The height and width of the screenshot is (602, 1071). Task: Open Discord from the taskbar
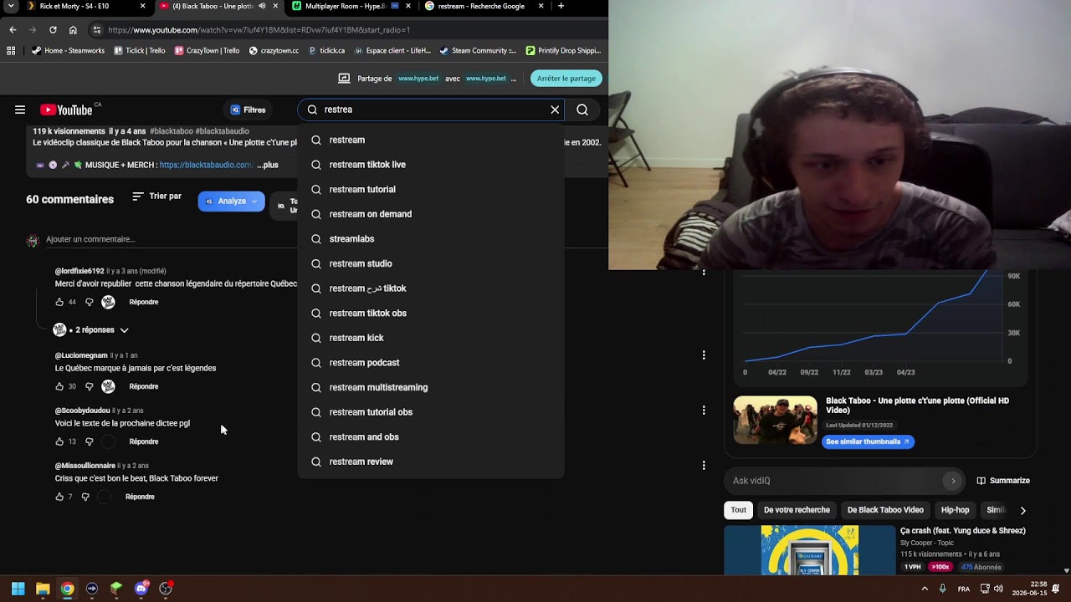click(141, 589)
